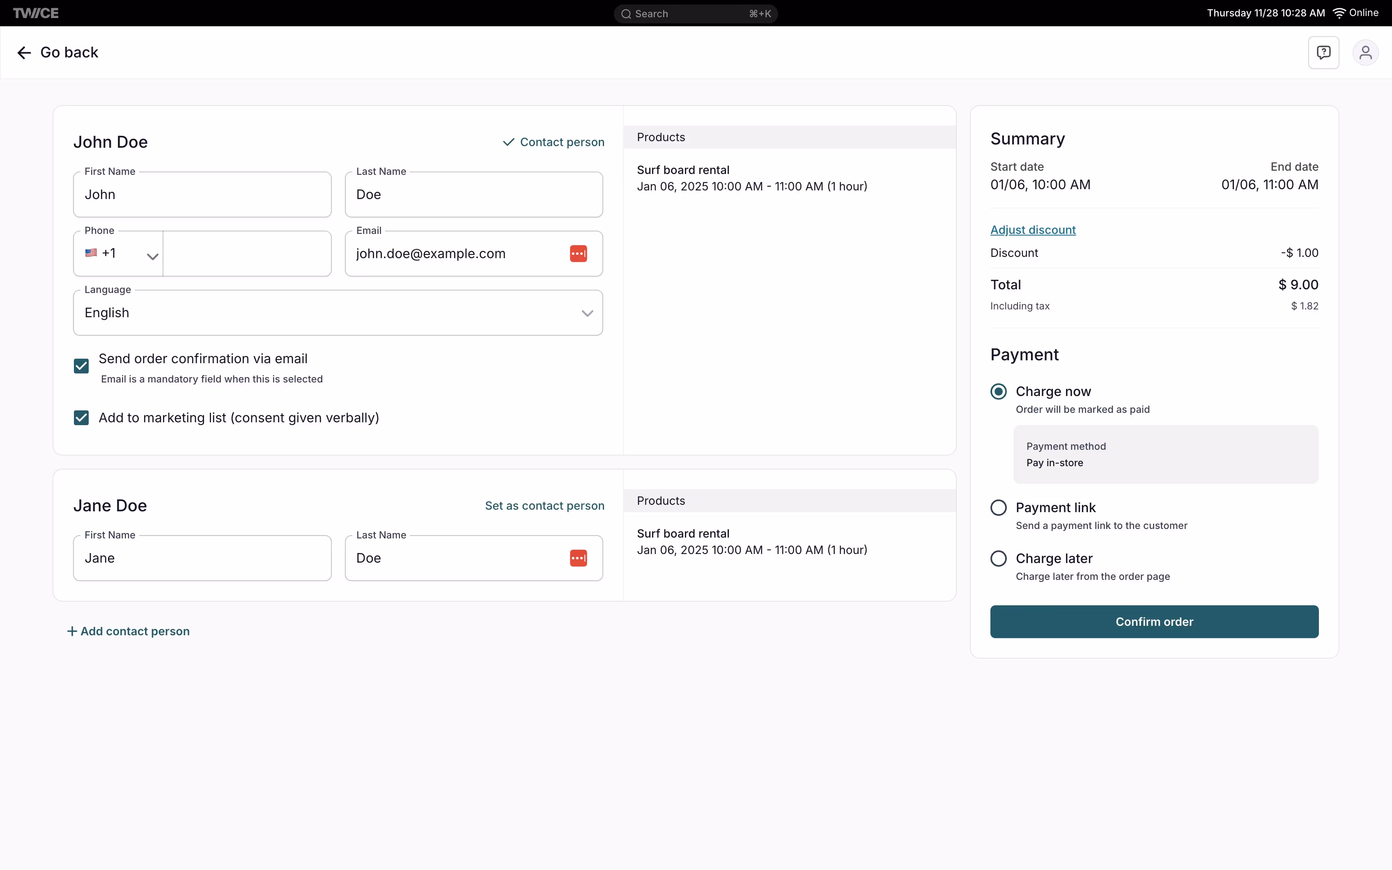Click the Adjust discount link

click(x=1033, y=229)
